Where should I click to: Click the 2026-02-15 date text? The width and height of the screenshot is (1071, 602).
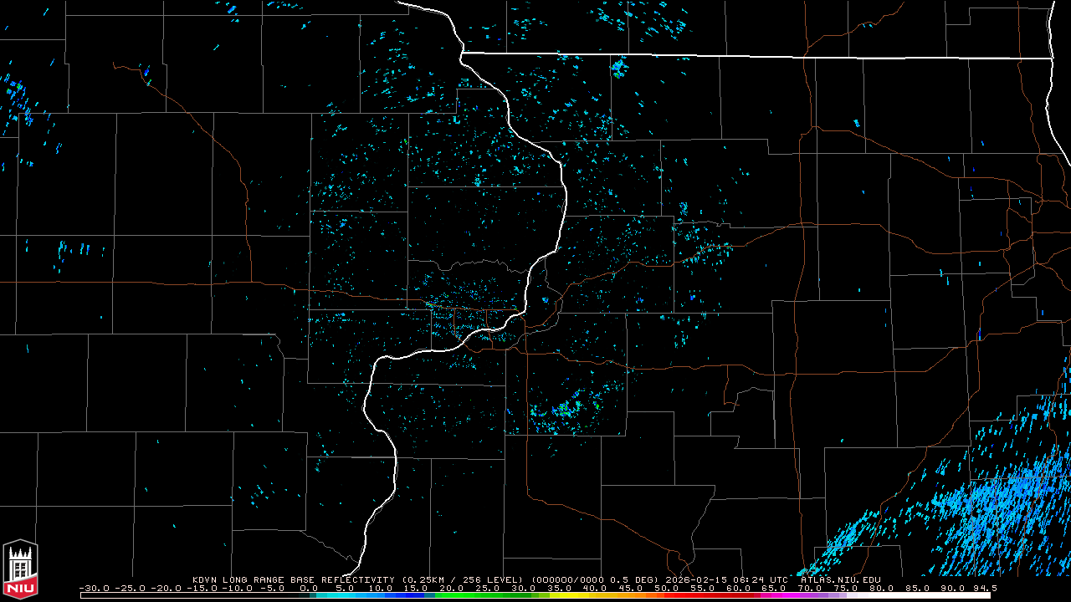coord(697,579)
